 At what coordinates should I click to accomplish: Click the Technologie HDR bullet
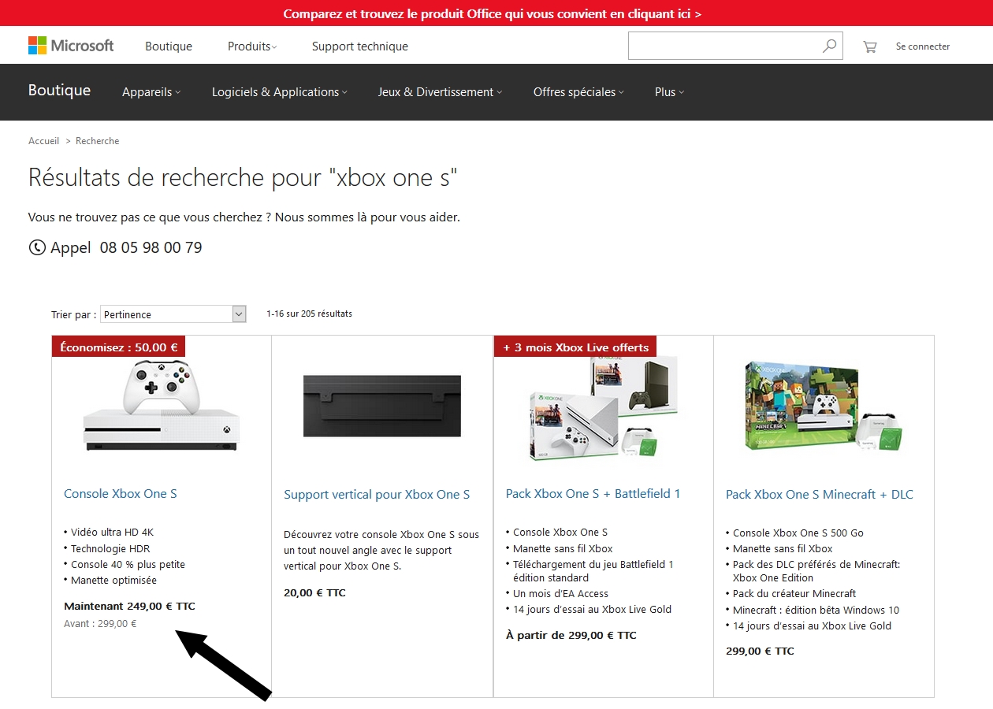pos(110,549)
